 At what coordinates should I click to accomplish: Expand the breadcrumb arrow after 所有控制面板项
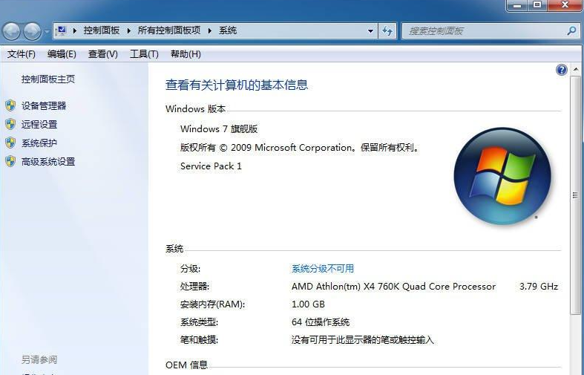(x=210, y=31)
